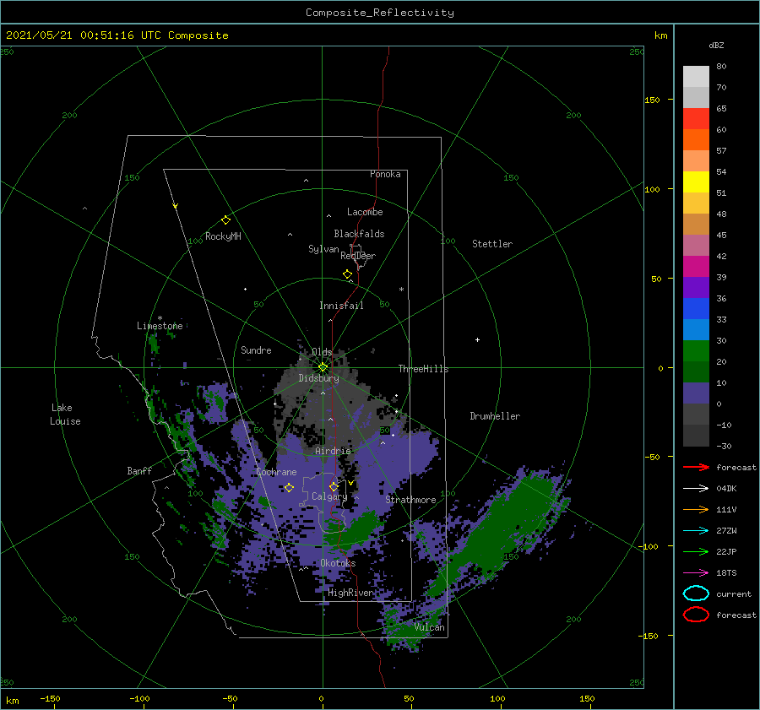The image size is (760, 710).
Task: Click the magenta 18TS arrow icon
Action: point(696,573)
